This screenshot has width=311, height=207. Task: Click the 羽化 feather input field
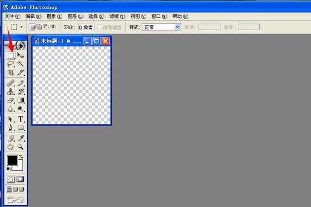pyautogui.click(x=86, y=27)
